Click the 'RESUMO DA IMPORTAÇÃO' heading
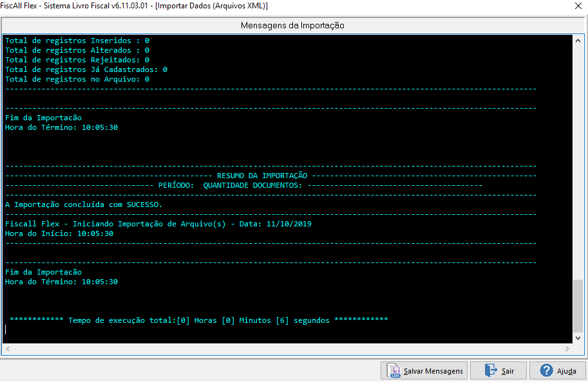 coord(262,176)
